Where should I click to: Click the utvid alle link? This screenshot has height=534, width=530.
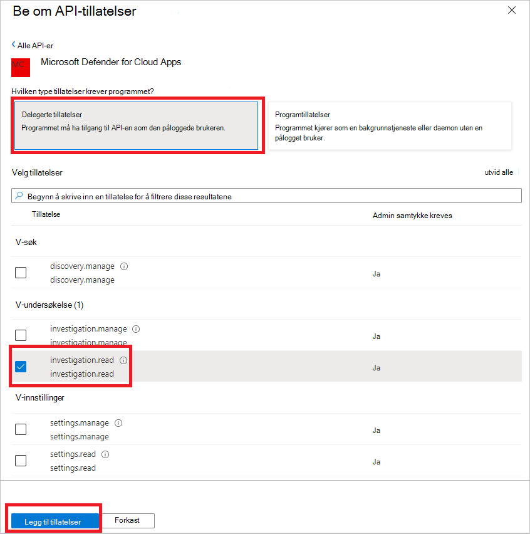(498, 172)
